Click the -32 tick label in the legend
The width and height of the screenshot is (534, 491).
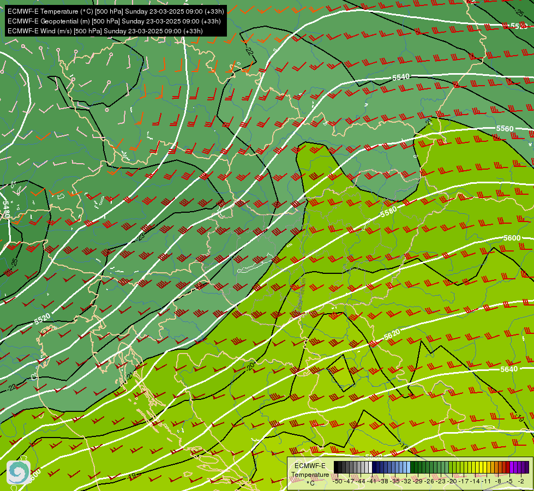(x=406, y=481)
